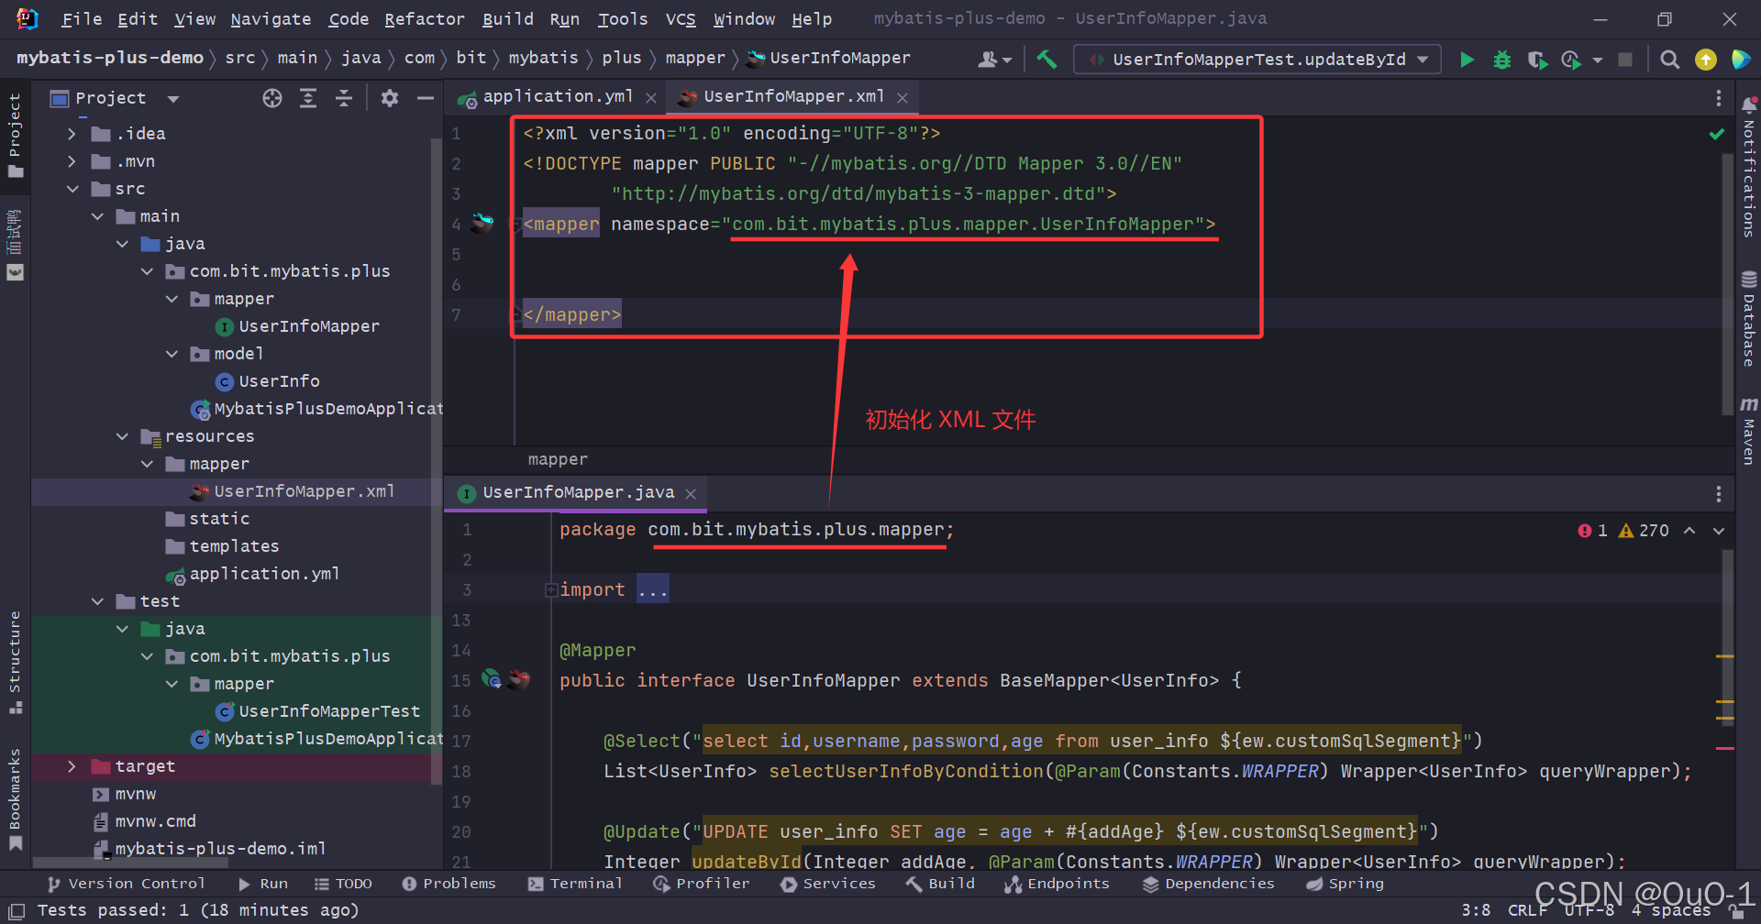
Task: Click cursor position 3:8 in status bar
Action: coord(1475,910)
